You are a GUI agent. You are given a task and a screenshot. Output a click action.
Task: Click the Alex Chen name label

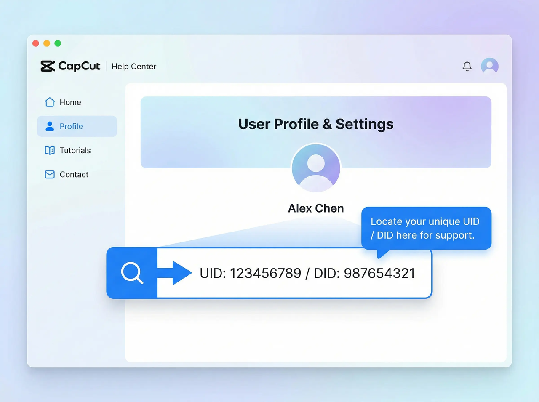click(x=316, y=208)
